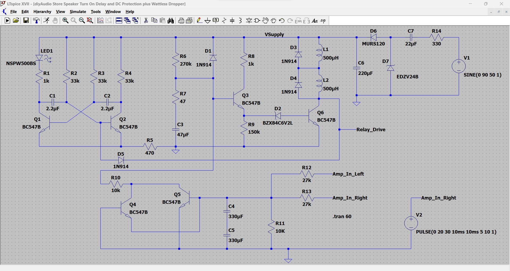
Task: Select the Drag hand tool
Action: pos(274,21)
